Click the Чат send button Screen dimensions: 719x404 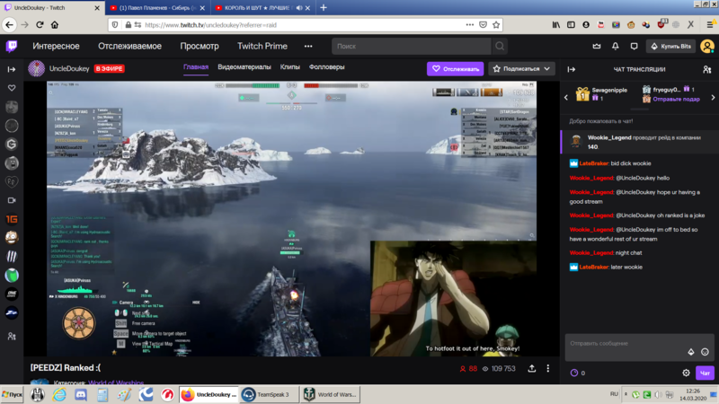point(705,373)
